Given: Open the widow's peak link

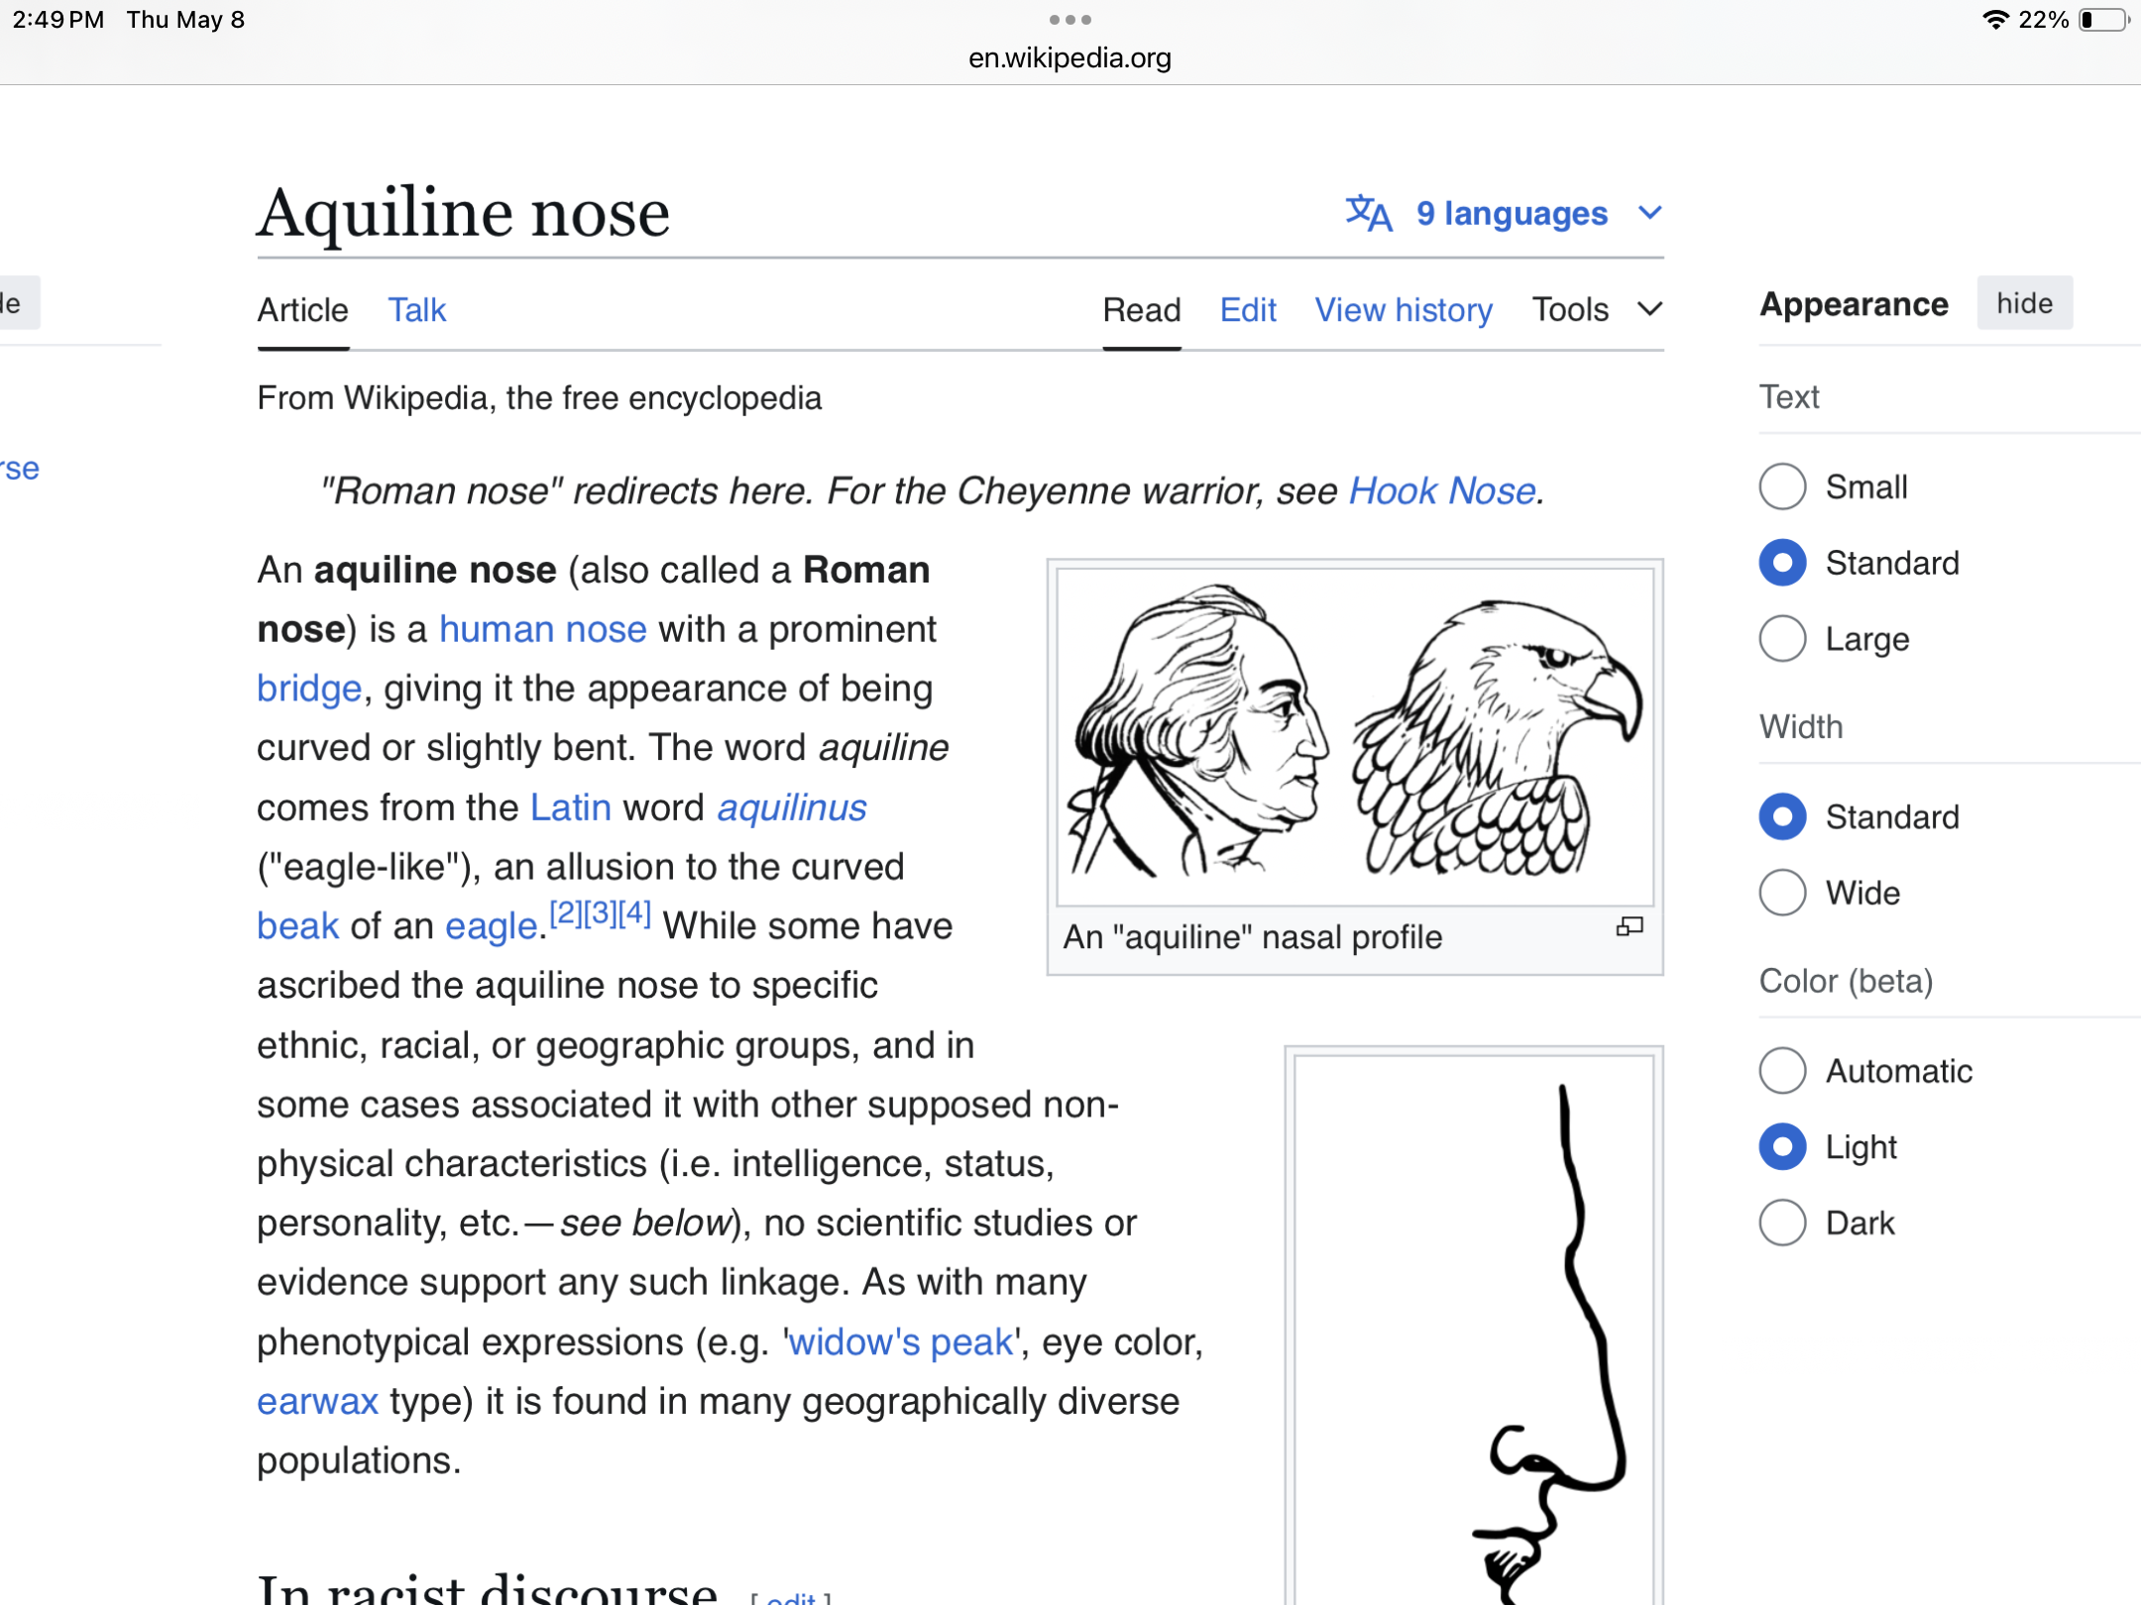Looking at the screenshot, I should (901, 1342).
